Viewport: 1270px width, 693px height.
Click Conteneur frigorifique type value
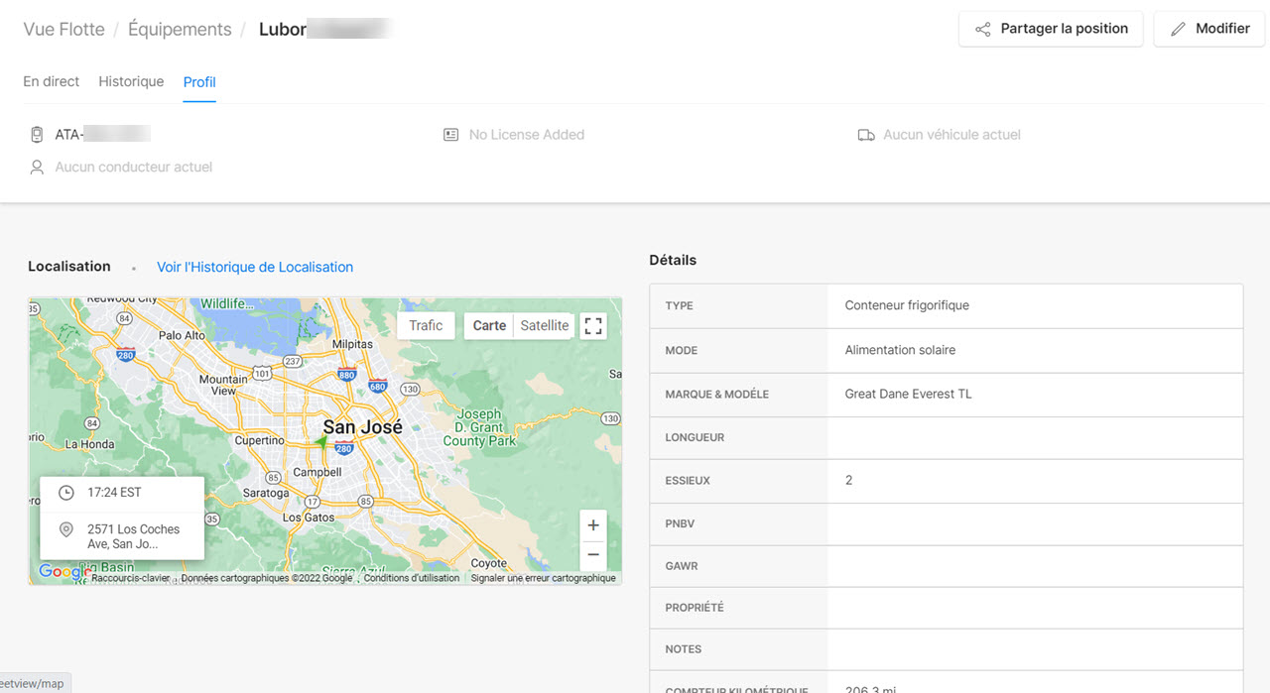pyautogui.click(x=907, y=305)
